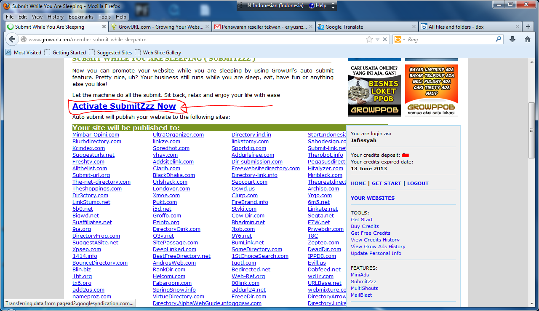
Task: Click the bookmark star in address bar
Action: 369,39
